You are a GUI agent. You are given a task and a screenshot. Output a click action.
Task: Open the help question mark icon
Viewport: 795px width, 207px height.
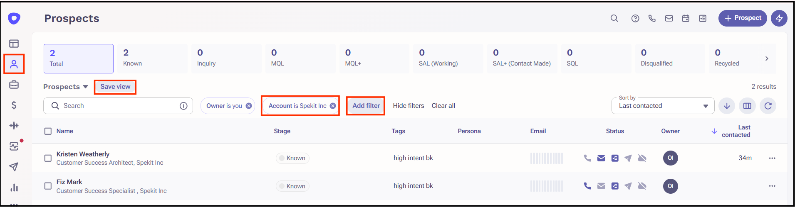point(635,18)
